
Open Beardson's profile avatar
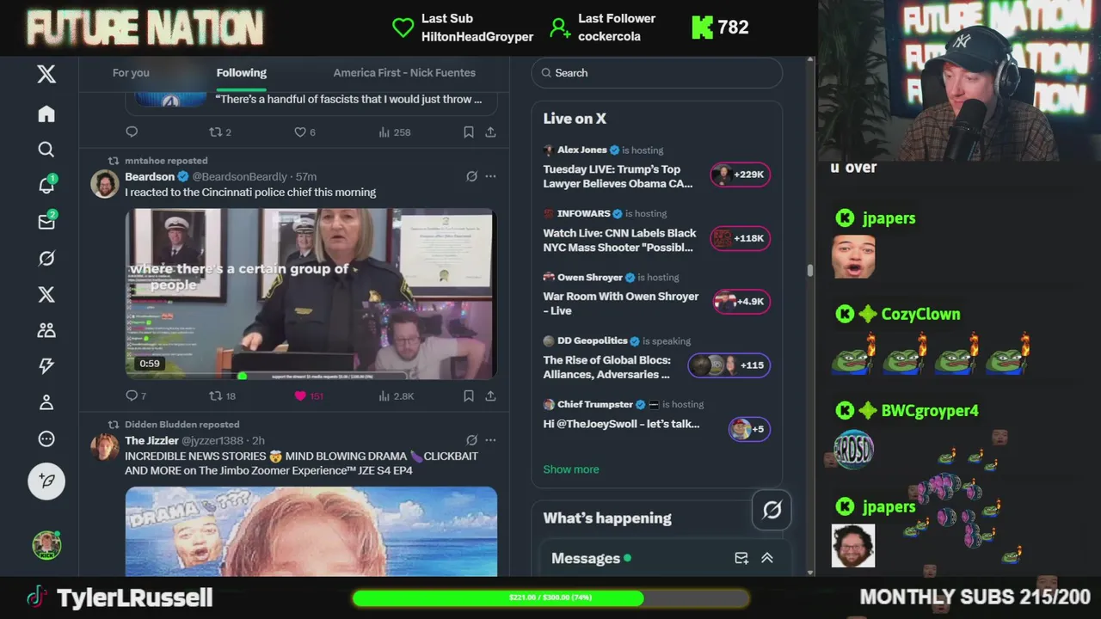tap(105, 184)
